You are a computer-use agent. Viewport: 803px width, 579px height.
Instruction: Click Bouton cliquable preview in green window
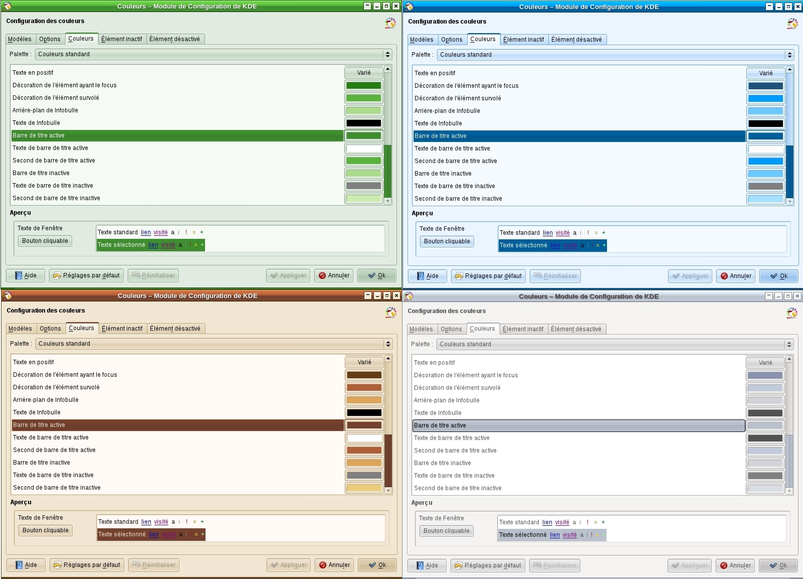click(45, 241)
